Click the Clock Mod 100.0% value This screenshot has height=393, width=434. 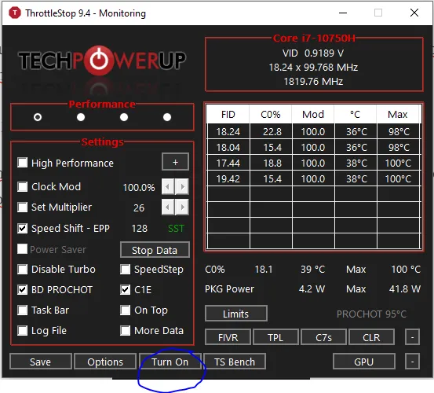pyautogui.click(x=139, y=187)
